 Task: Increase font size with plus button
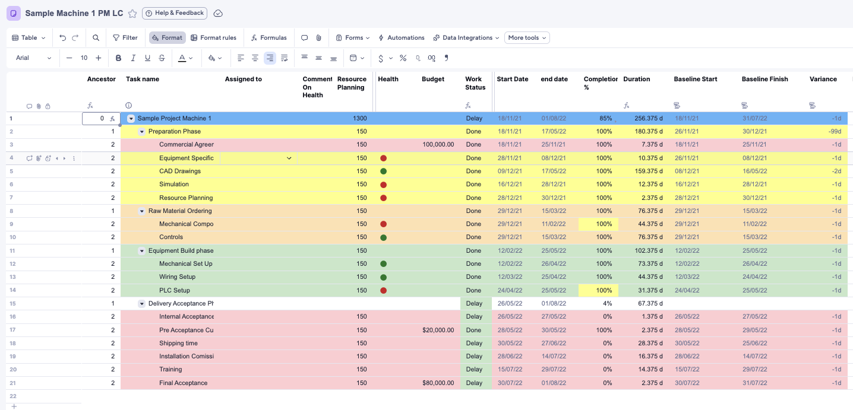[x=99, y=58]
